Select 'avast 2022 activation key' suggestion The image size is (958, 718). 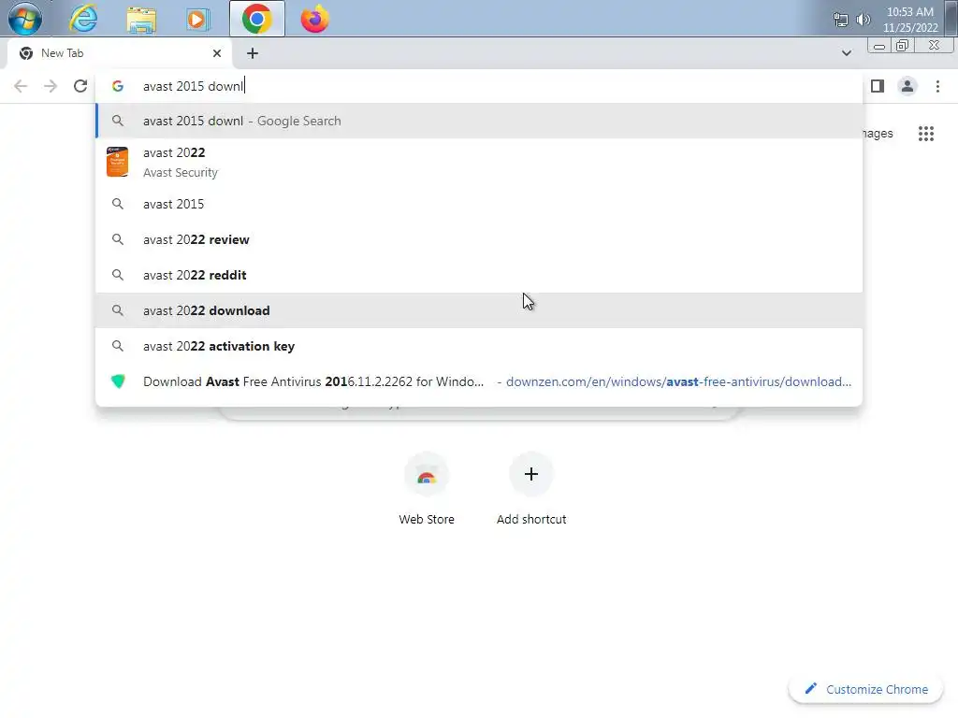[x=479, y=346]
